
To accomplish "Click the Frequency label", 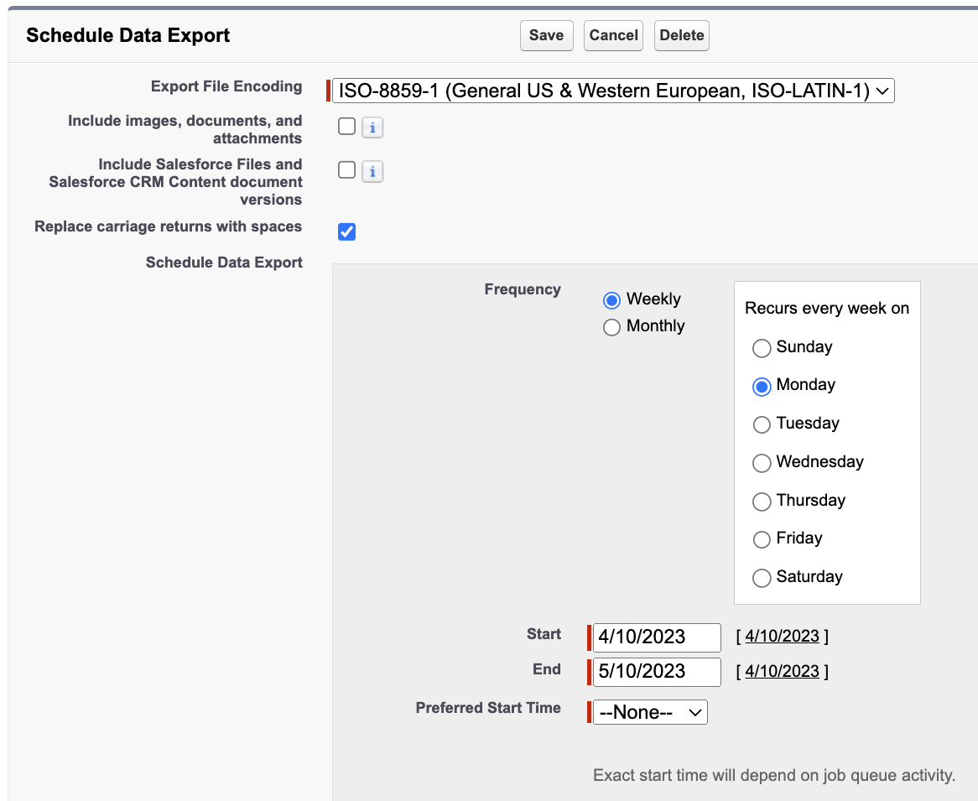I will [523, 289].
